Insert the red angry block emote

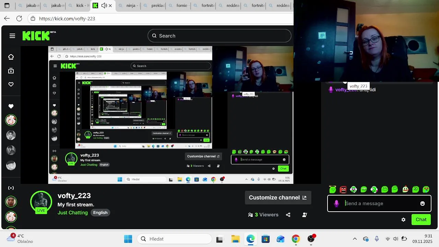(343, 189)
